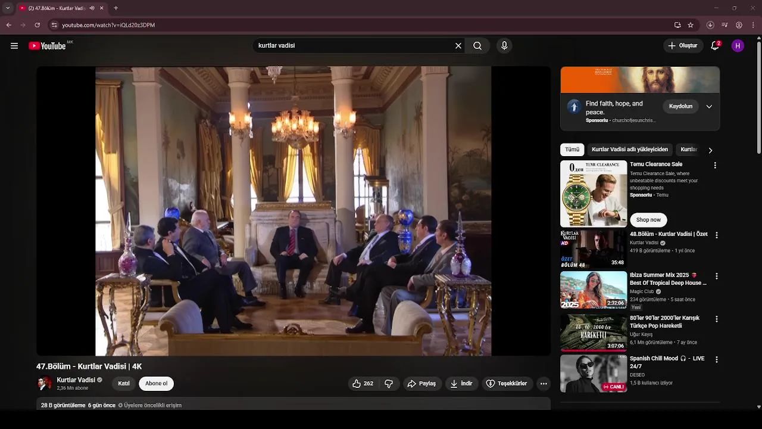762x429 pixels.
Task: Bookmark this page with star icon
Action: pyautogui.click(x=691, y=25)
